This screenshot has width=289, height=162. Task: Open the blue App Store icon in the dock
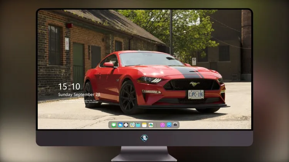(169, 125)
